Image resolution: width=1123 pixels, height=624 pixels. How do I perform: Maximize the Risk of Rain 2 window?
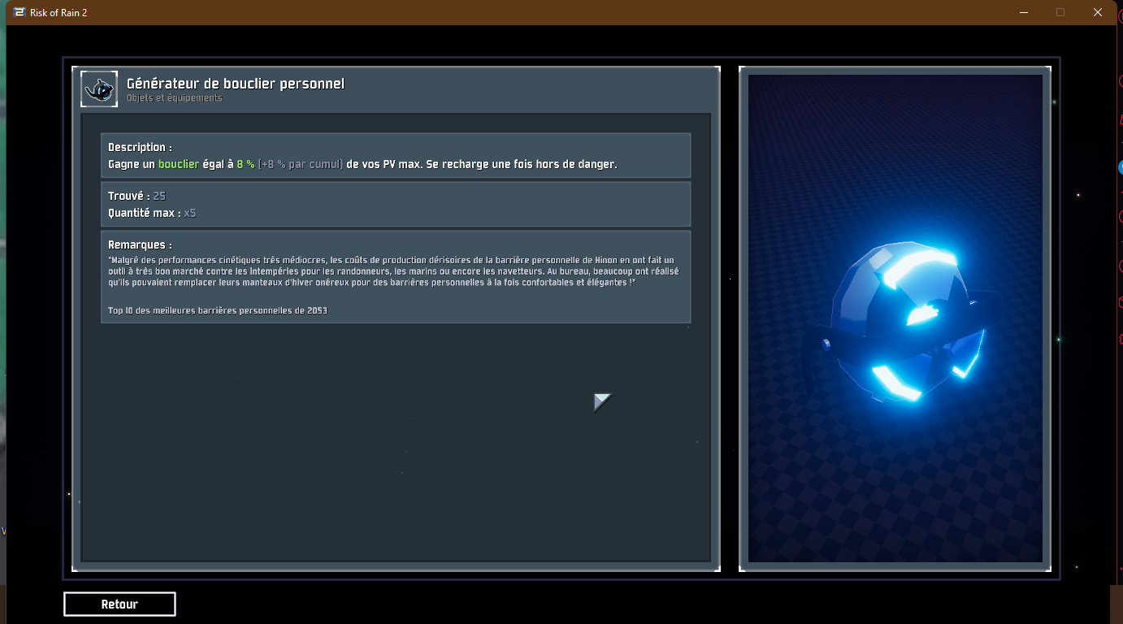1060,12
